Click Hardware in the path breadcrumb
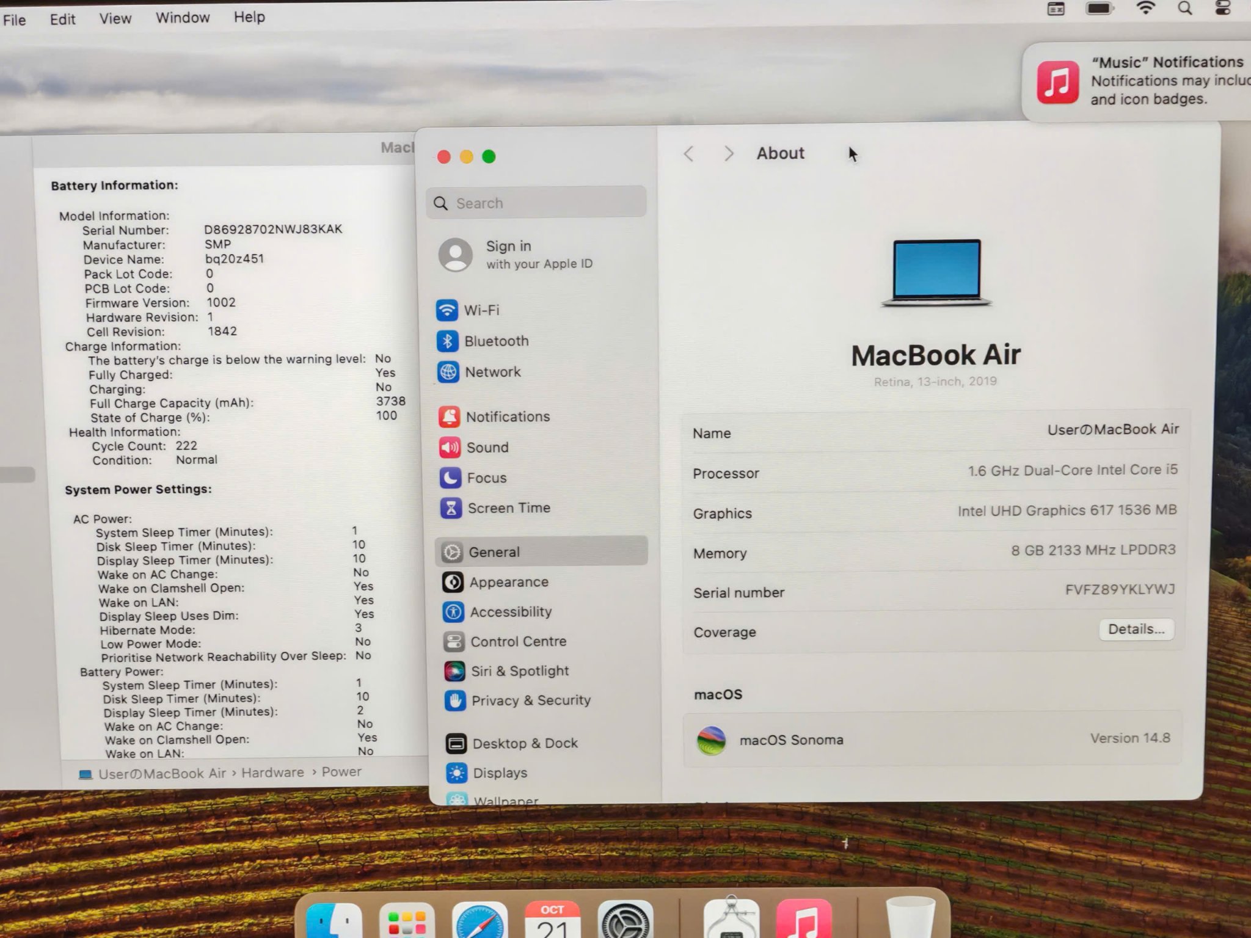1251x938 pixels. coord(272,773)
